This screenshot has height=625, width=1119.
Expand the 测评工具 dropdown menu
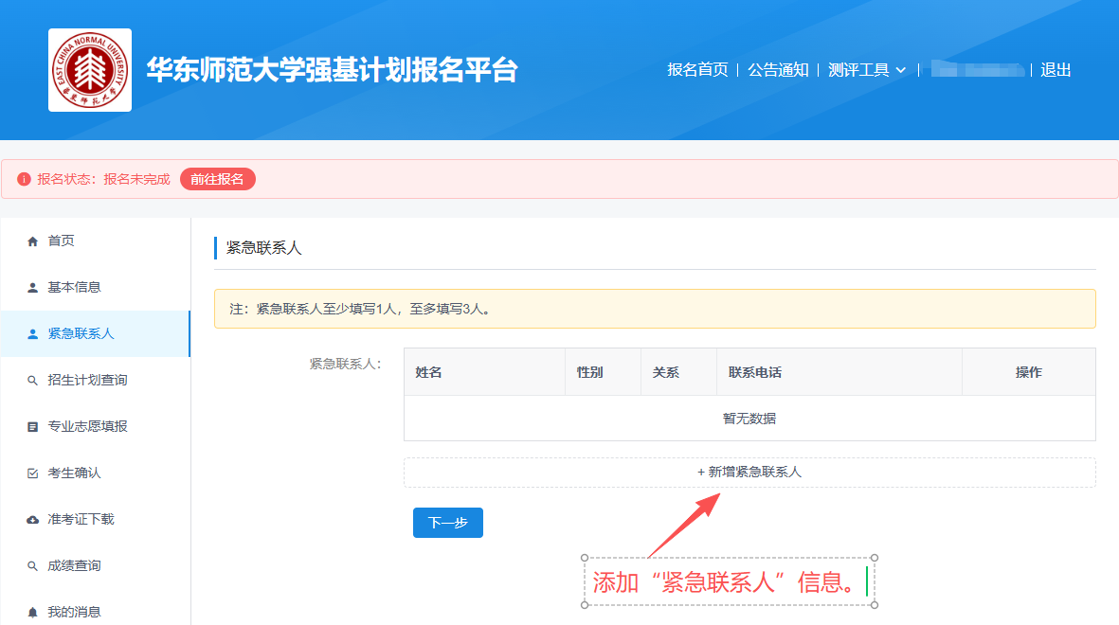[x=866, y=70]
